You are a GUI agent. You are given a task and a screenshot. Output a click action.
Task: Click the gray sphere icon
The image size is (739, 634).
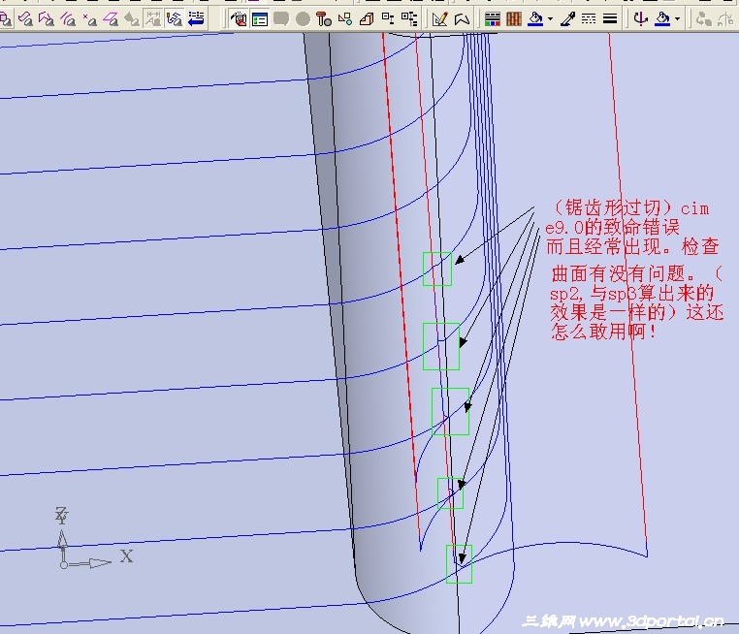[x=303, y=18]
